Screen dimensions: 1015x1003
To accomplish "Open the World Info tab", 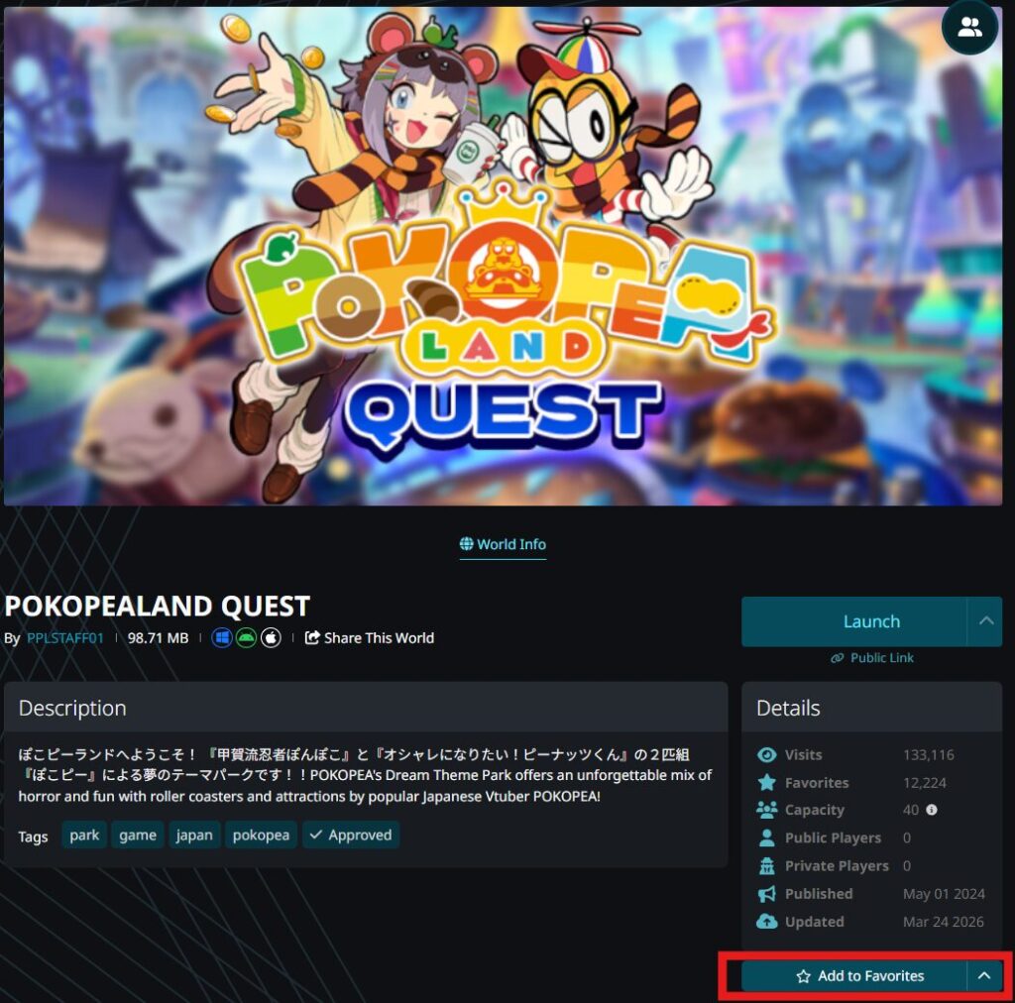I will tap(503, 544).
